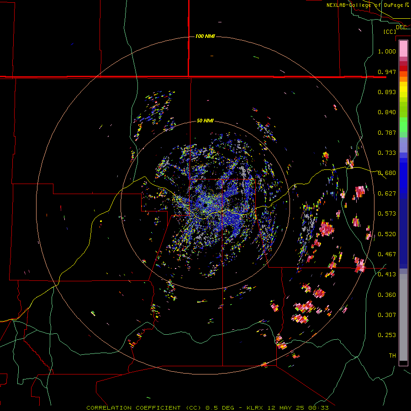This screenshot has width=411, height=411.
Task: Click the 0.893 legend value
Action: [x=387, y=92]
